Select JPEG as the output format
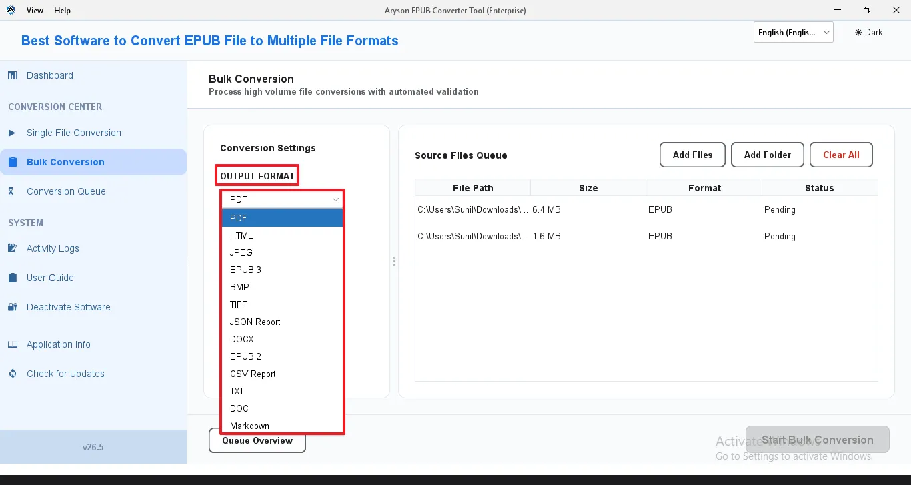 click(x=283, y=252)
